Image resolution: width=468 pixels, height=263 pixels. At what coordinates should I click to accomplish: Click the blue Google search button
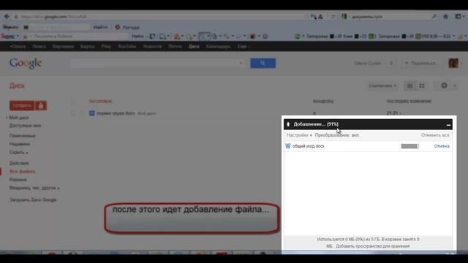coord(263,64)
